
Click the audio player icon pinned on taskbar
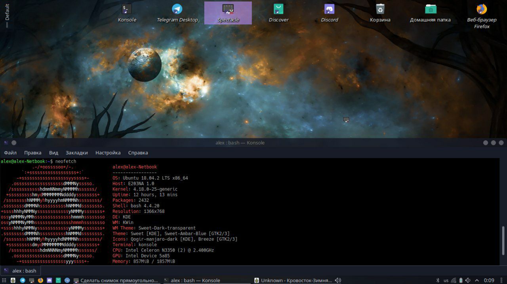click(x=13, y=280)
